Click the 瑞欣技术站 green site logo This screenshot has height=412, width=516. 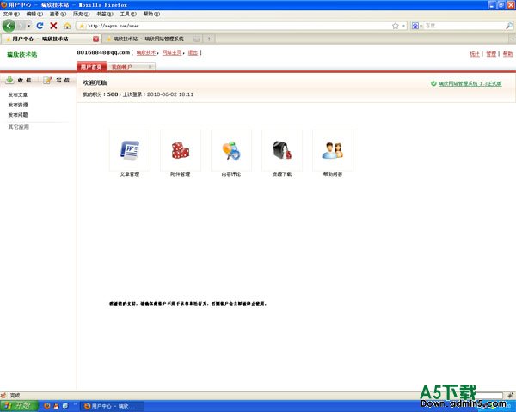click(x=22, y=55)
